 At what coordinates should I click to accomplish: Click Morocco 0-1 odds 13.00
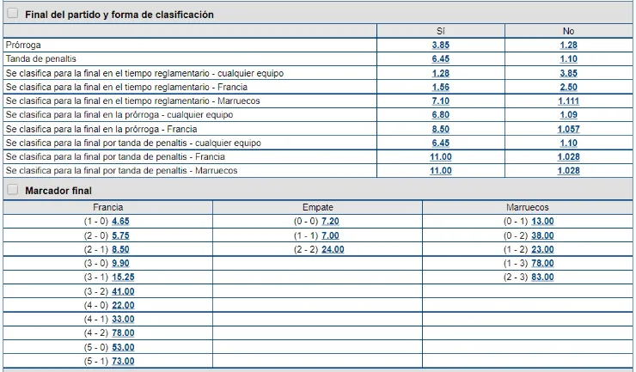(542, 222)
